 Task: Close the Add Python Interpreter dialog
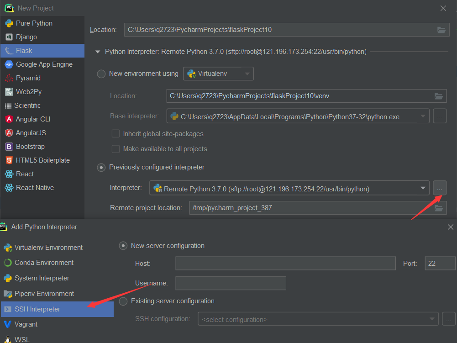tap(450, 227)
